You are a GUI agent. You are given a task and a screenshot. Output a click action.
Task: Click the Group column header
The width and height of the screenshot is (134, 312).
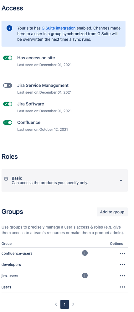coord(7,244)
